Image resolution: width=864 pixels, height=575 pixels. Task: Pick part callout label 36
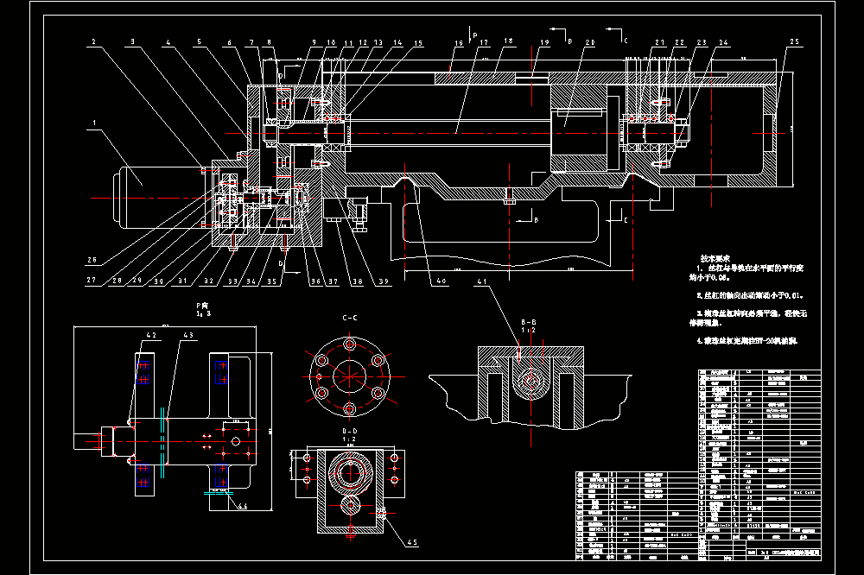coord(315,281)
